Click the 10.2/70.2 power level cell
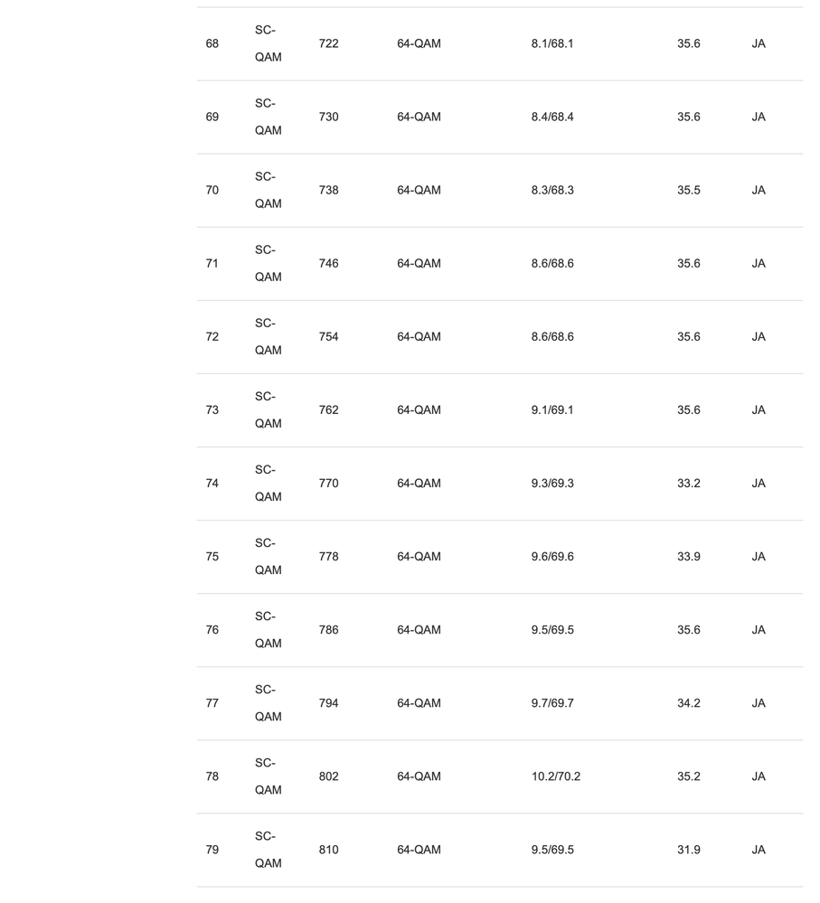The width and height of the screenshot is (820, 903). point(556,776)
